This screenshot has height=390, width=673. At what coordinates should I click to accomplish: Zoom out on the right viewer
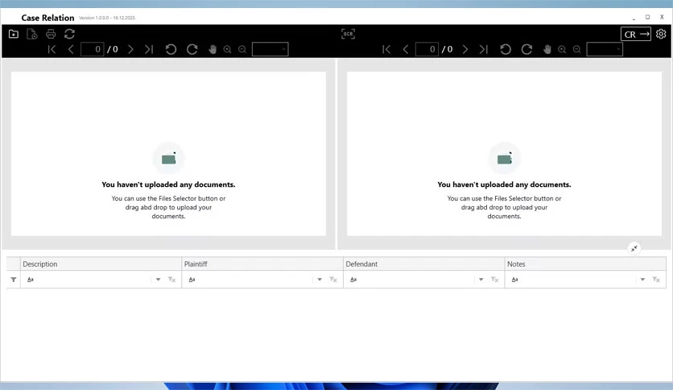[577, 49]
